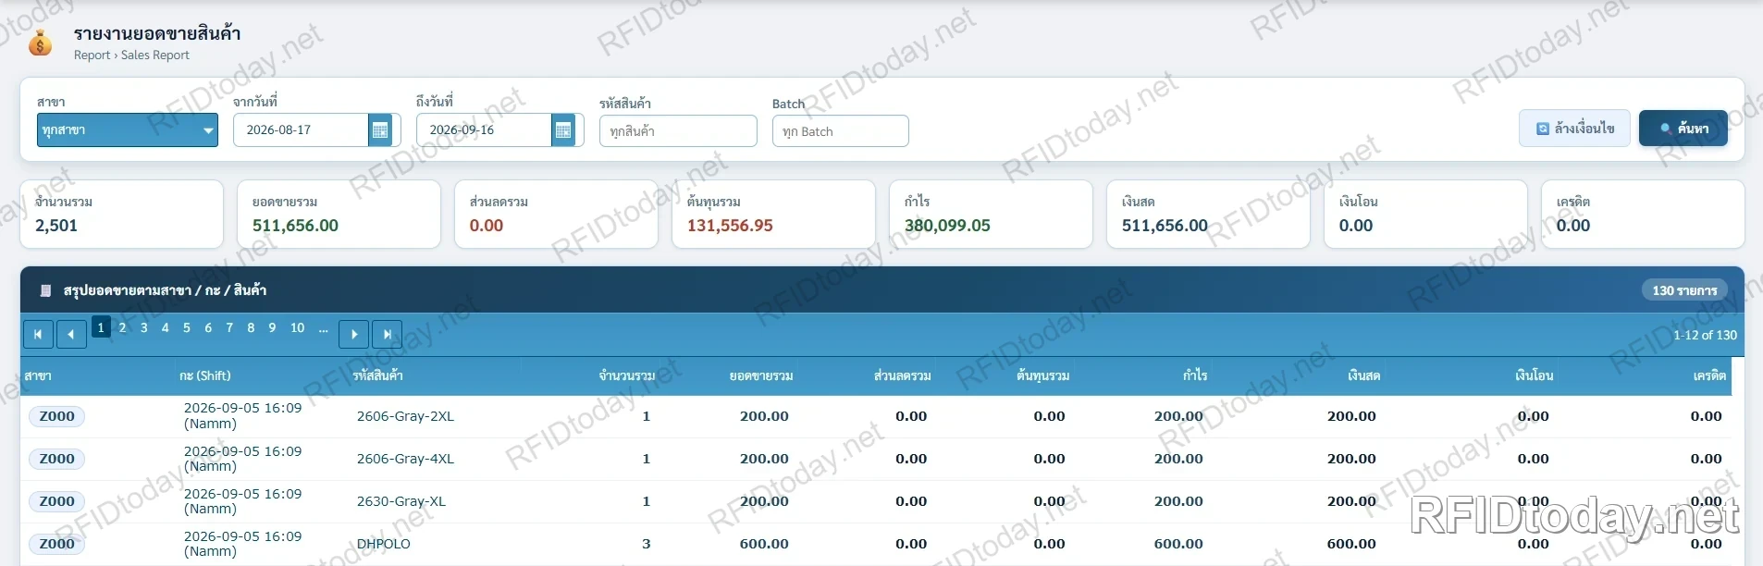1763x566 pixels.
Task: Click the ค้นหา search button
Action: [1683, 129]
